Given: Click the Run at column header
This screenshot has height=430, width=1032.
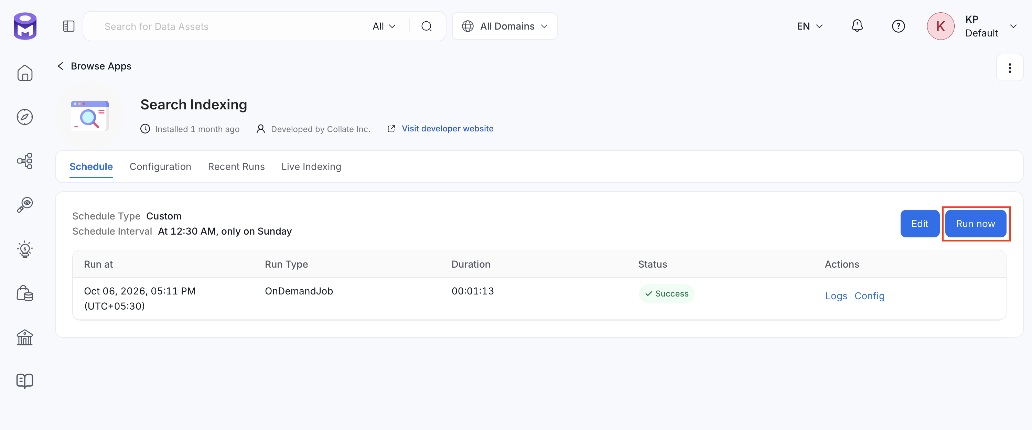Looking at the screenshot, I should (x=98, y=264).
